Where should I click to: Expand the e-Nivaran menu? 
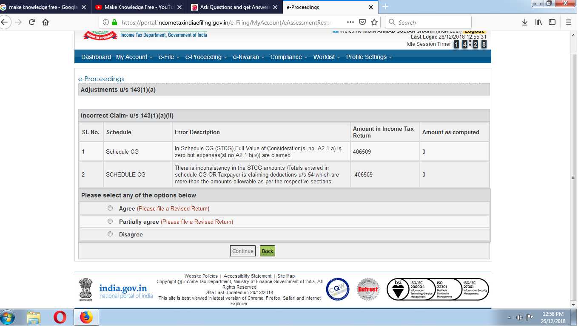(249, 57)
